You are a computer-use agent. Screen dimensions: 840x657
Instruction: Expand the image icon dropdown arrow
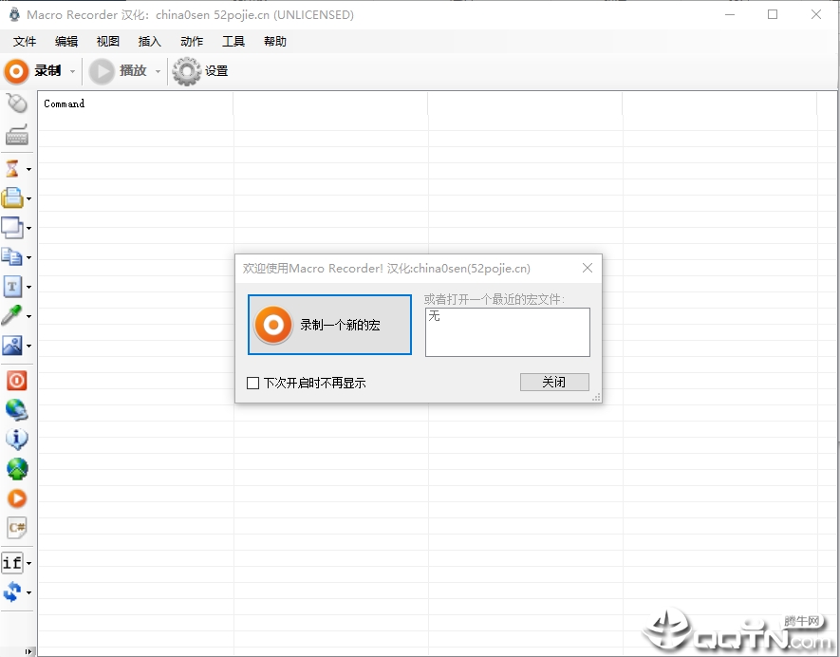[x=28, y=347]
